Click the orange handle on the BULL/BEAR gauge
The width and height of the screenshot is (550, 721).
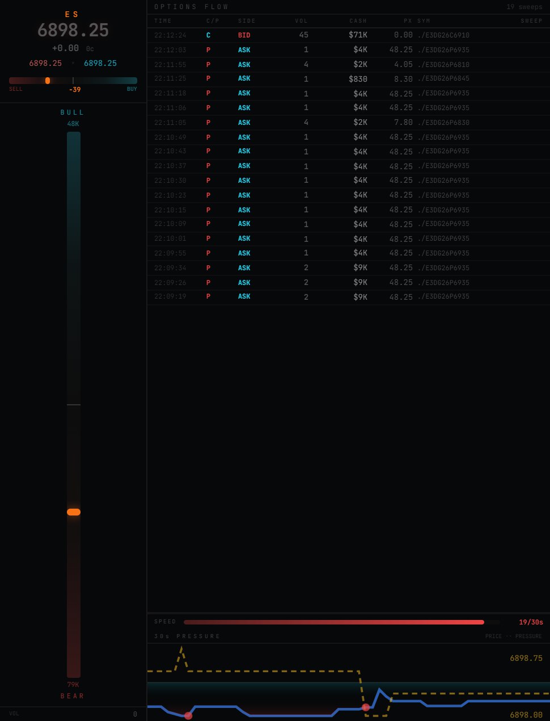(x=74, y=512)
